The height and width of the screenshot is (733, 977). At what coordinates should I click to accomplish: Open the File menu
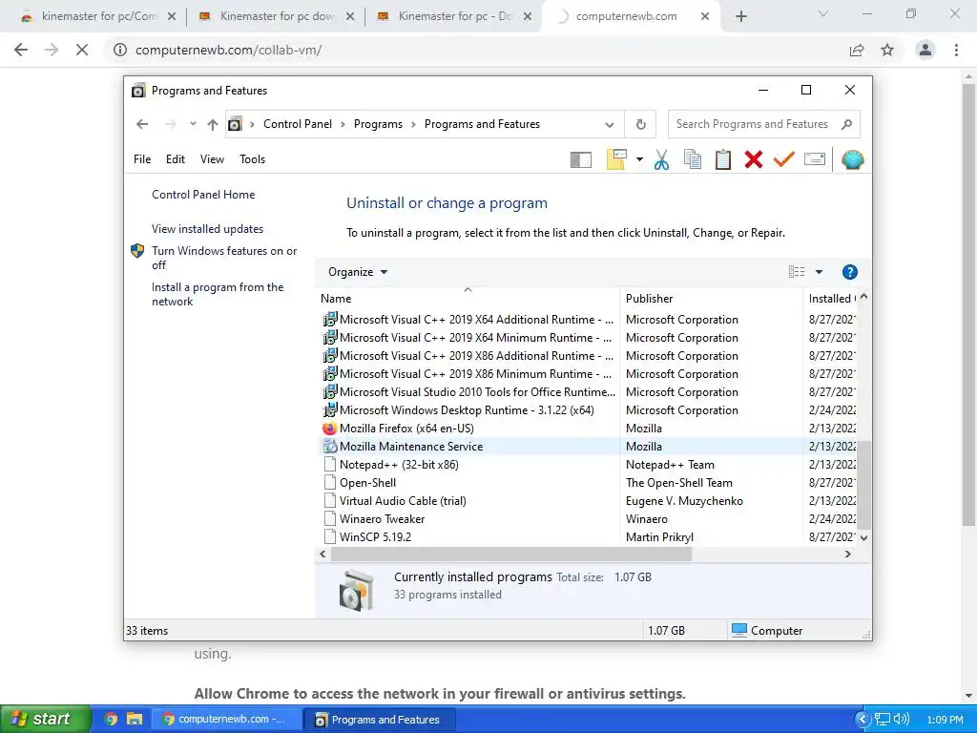142,159
